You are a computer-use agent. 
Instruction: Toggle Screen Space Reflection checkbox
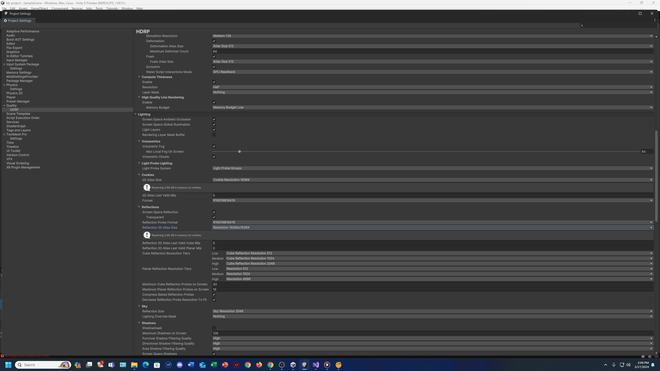(x=214, y=212)
